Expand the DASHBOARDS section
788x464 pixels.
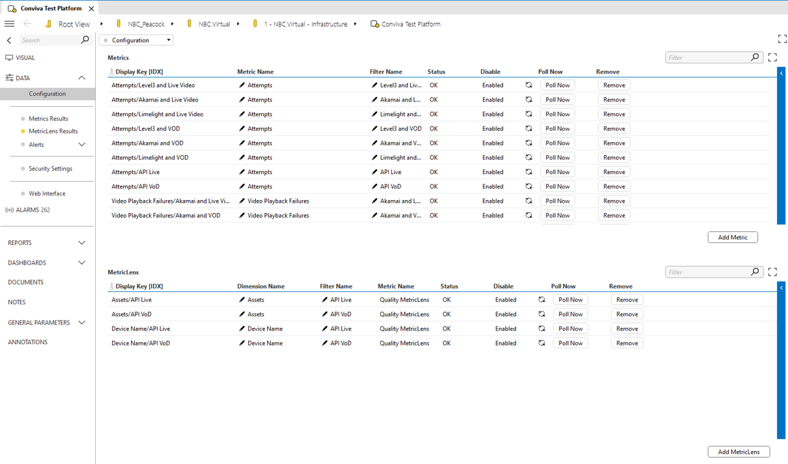(81, 263)
